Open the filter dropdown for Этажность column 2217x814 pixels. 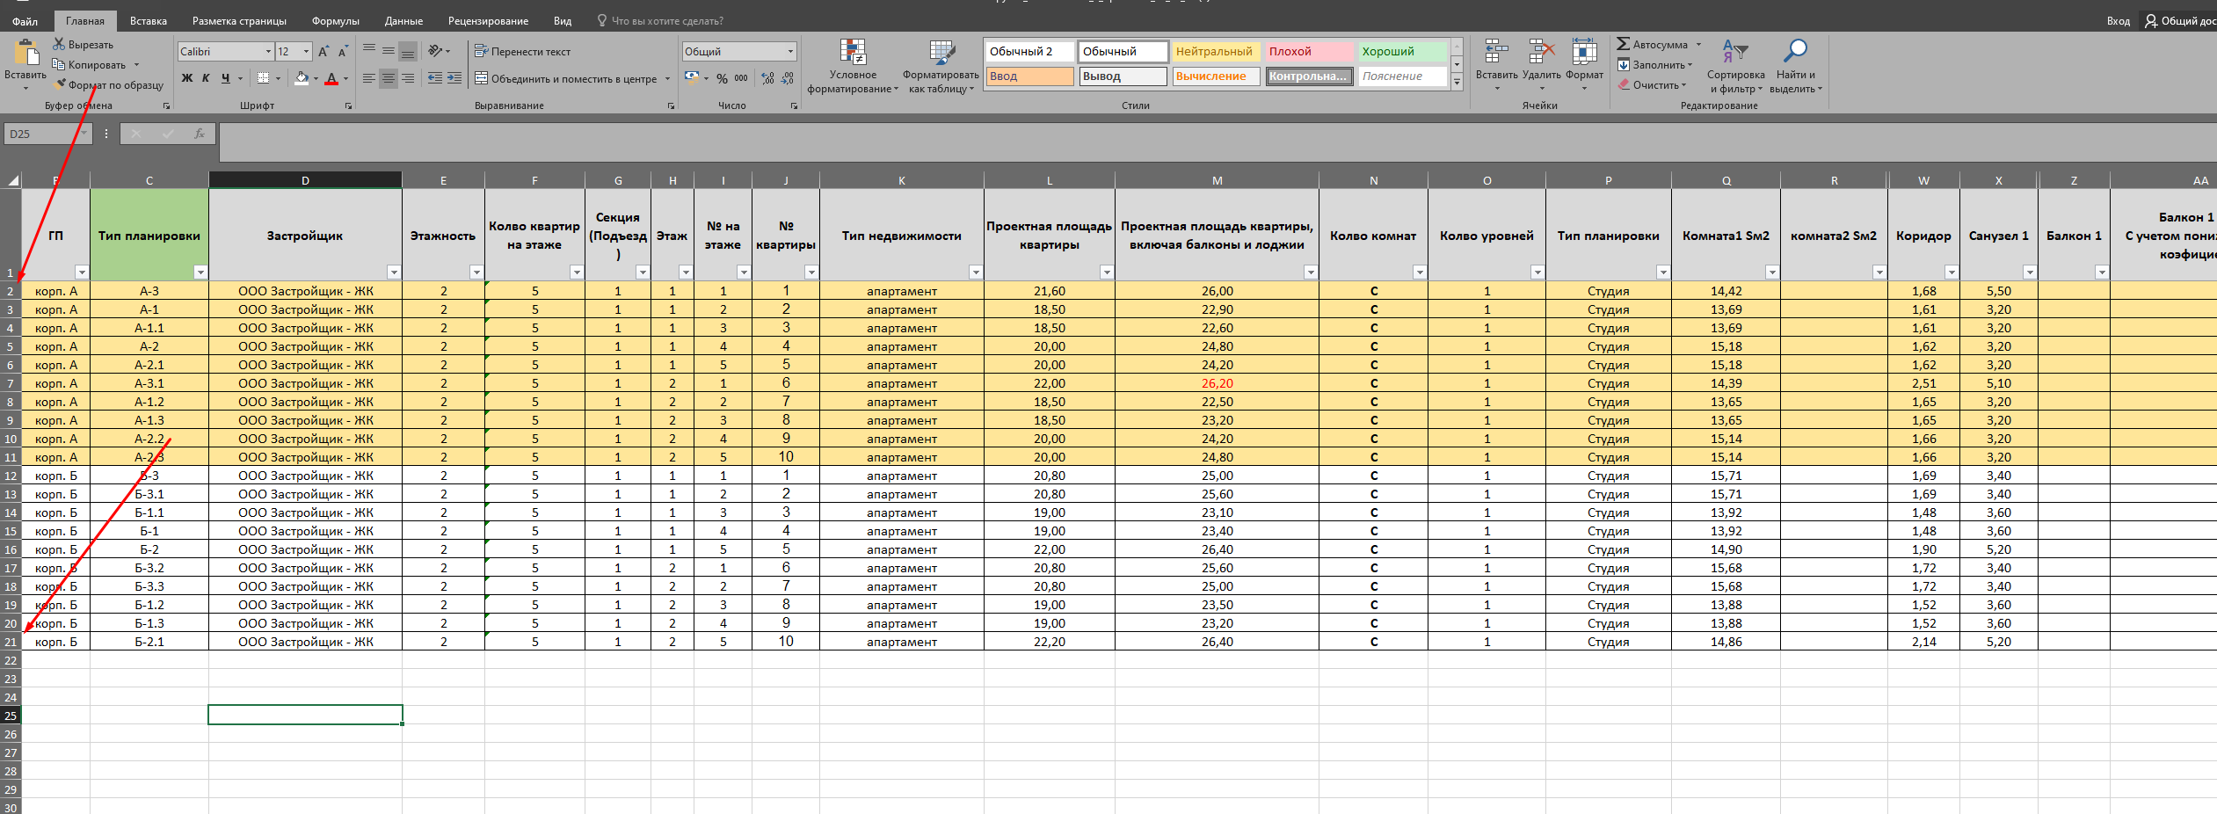point(476,273)
